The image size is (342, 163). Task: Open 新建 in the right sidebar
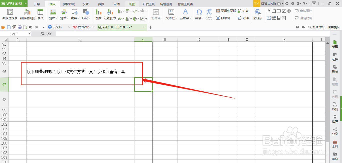[335, 44]
